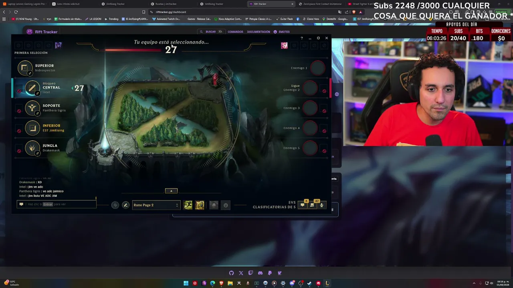Open the ward skin picker
Image resolution: width=513 pixels, height=288 pixels.
pyautogui.click(x=214, y=205)
